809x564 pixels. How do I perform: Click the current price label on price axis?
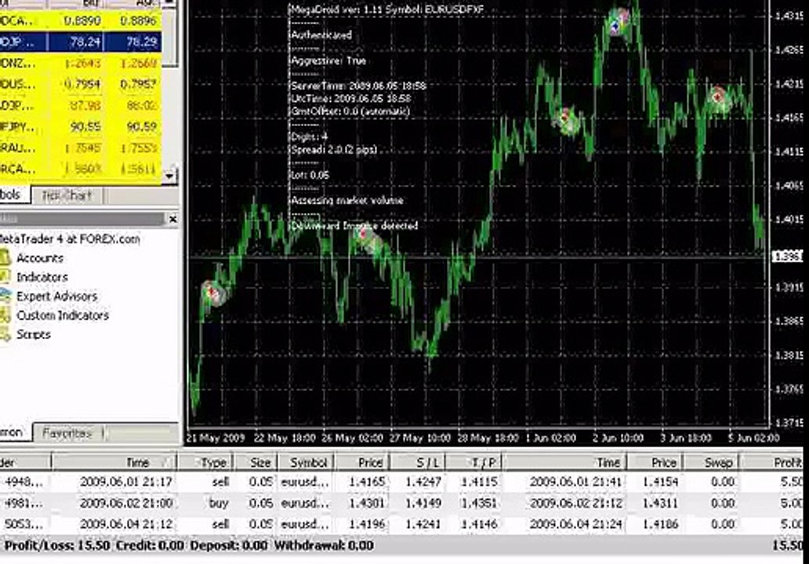[787, 256]
